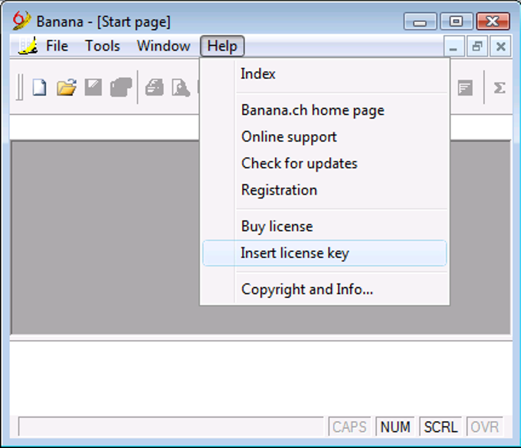Choose Insert license key
Screen dimensions: 521x448
coord(325,253)
